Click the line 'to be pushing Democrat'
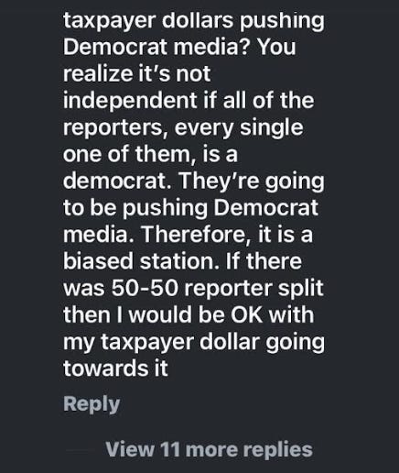Screen dimensions: 399x473 (190, 209)
